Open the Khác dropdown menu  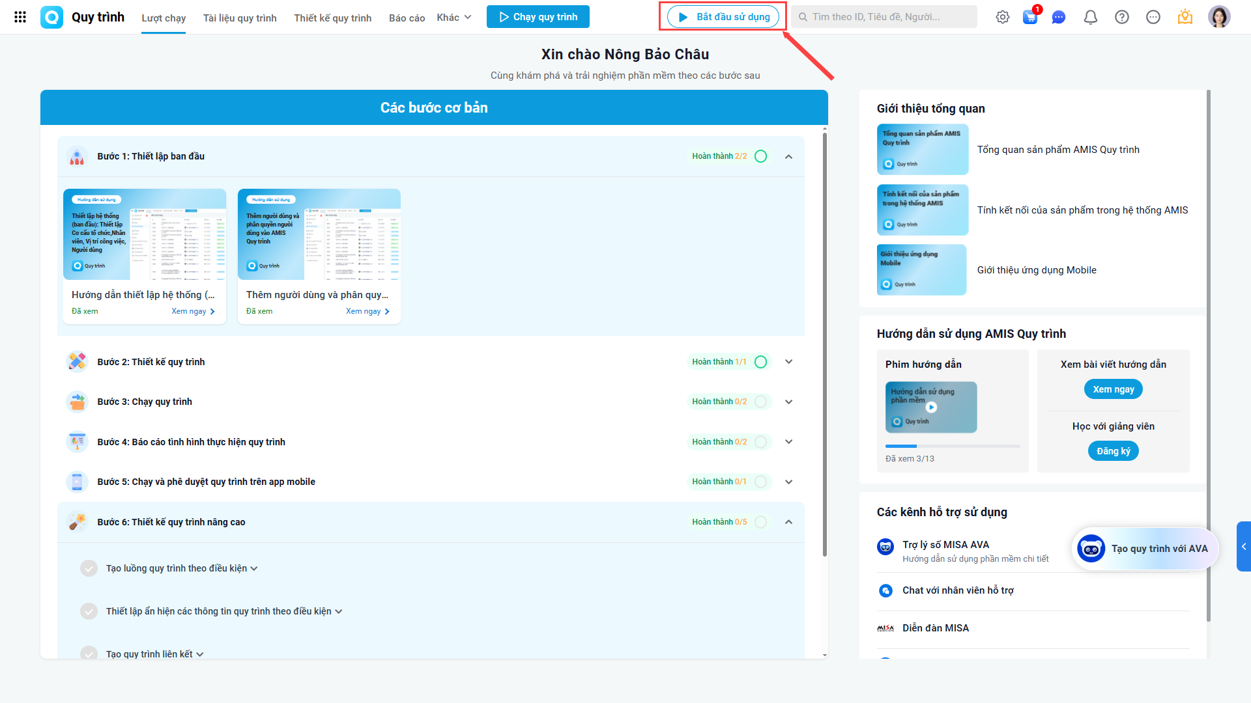pyautogui.click(x=454, y=18)
